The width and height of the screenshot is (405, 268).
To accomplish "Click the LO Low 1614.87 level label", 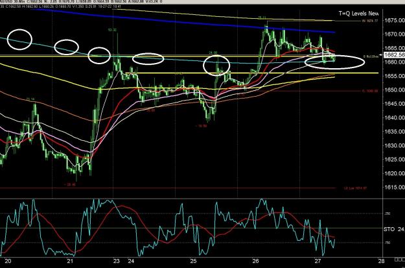I will pyautogui.click(x=355, y=189).
